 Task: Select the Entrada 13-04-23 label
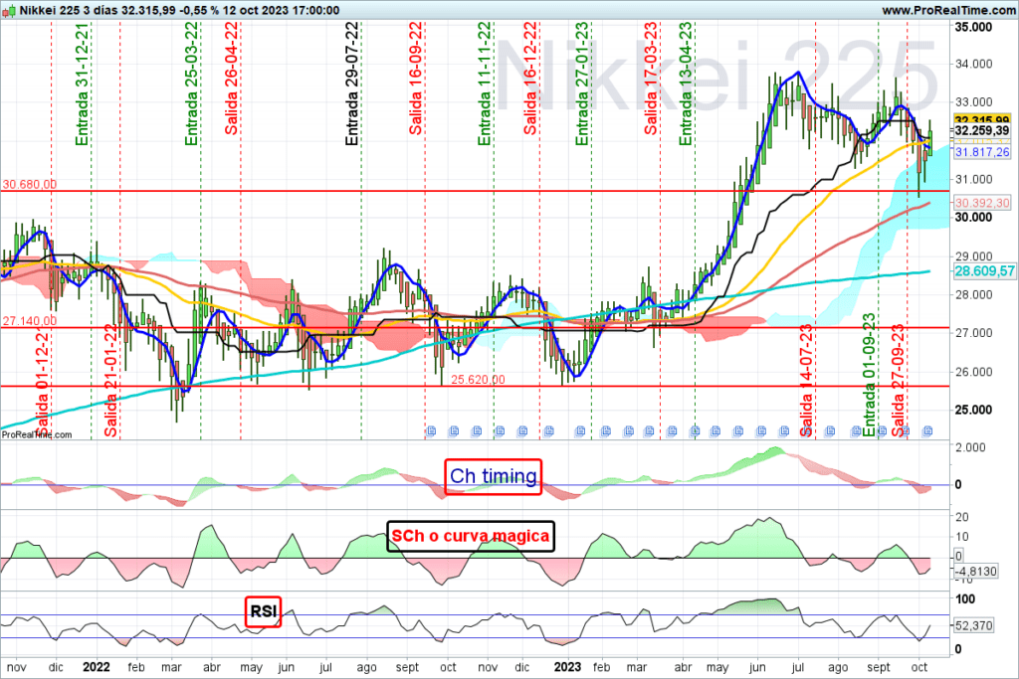(x=687, y=84)
